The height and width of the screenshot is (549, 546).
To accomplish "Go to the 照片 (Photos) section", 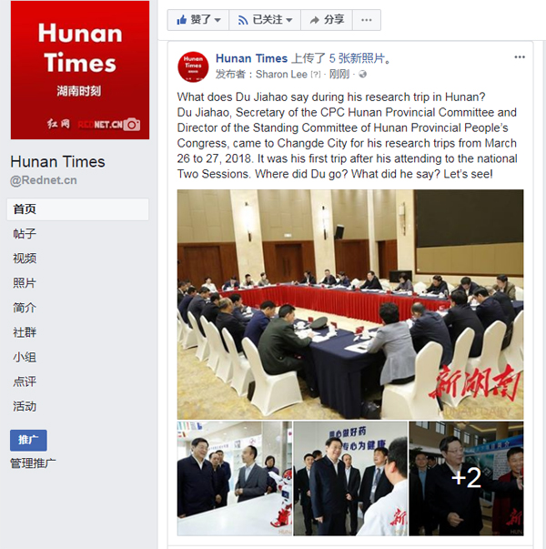I will (25, 283).
